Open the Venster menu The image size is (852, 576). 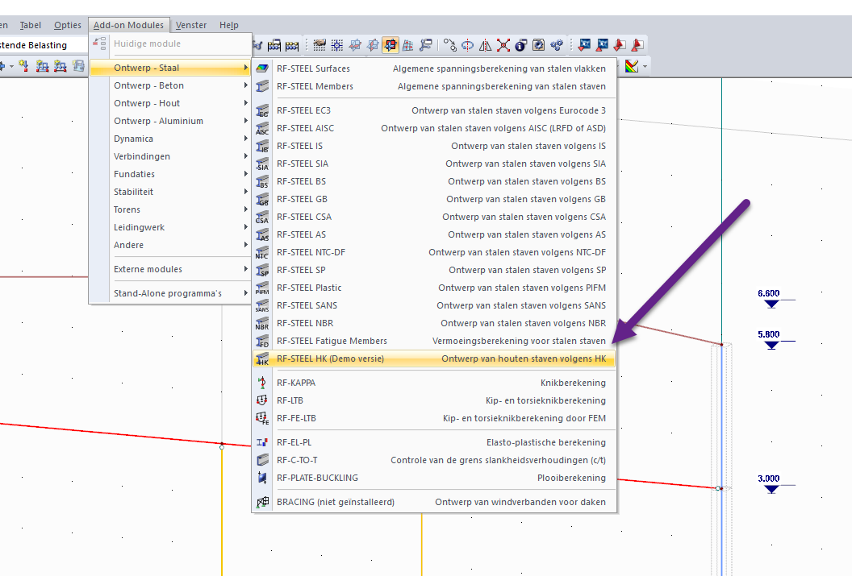point(190,25)
